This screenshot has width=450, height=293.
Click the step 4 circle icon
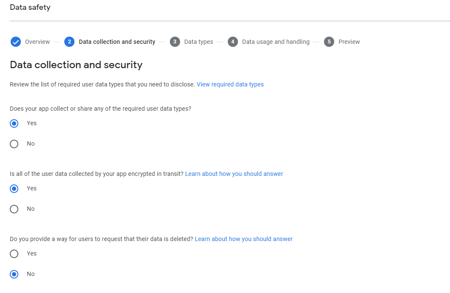point(233,42)
